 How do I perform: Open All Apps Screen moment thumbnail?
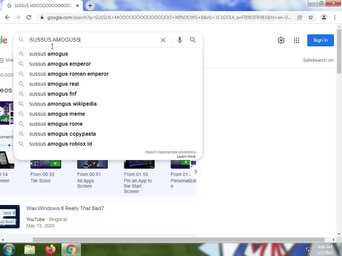click(x=93, y=164)
